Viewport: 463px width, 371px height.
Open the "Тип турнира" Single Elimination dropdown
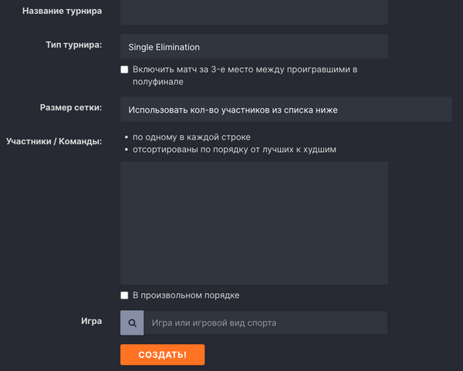[254, 46]
